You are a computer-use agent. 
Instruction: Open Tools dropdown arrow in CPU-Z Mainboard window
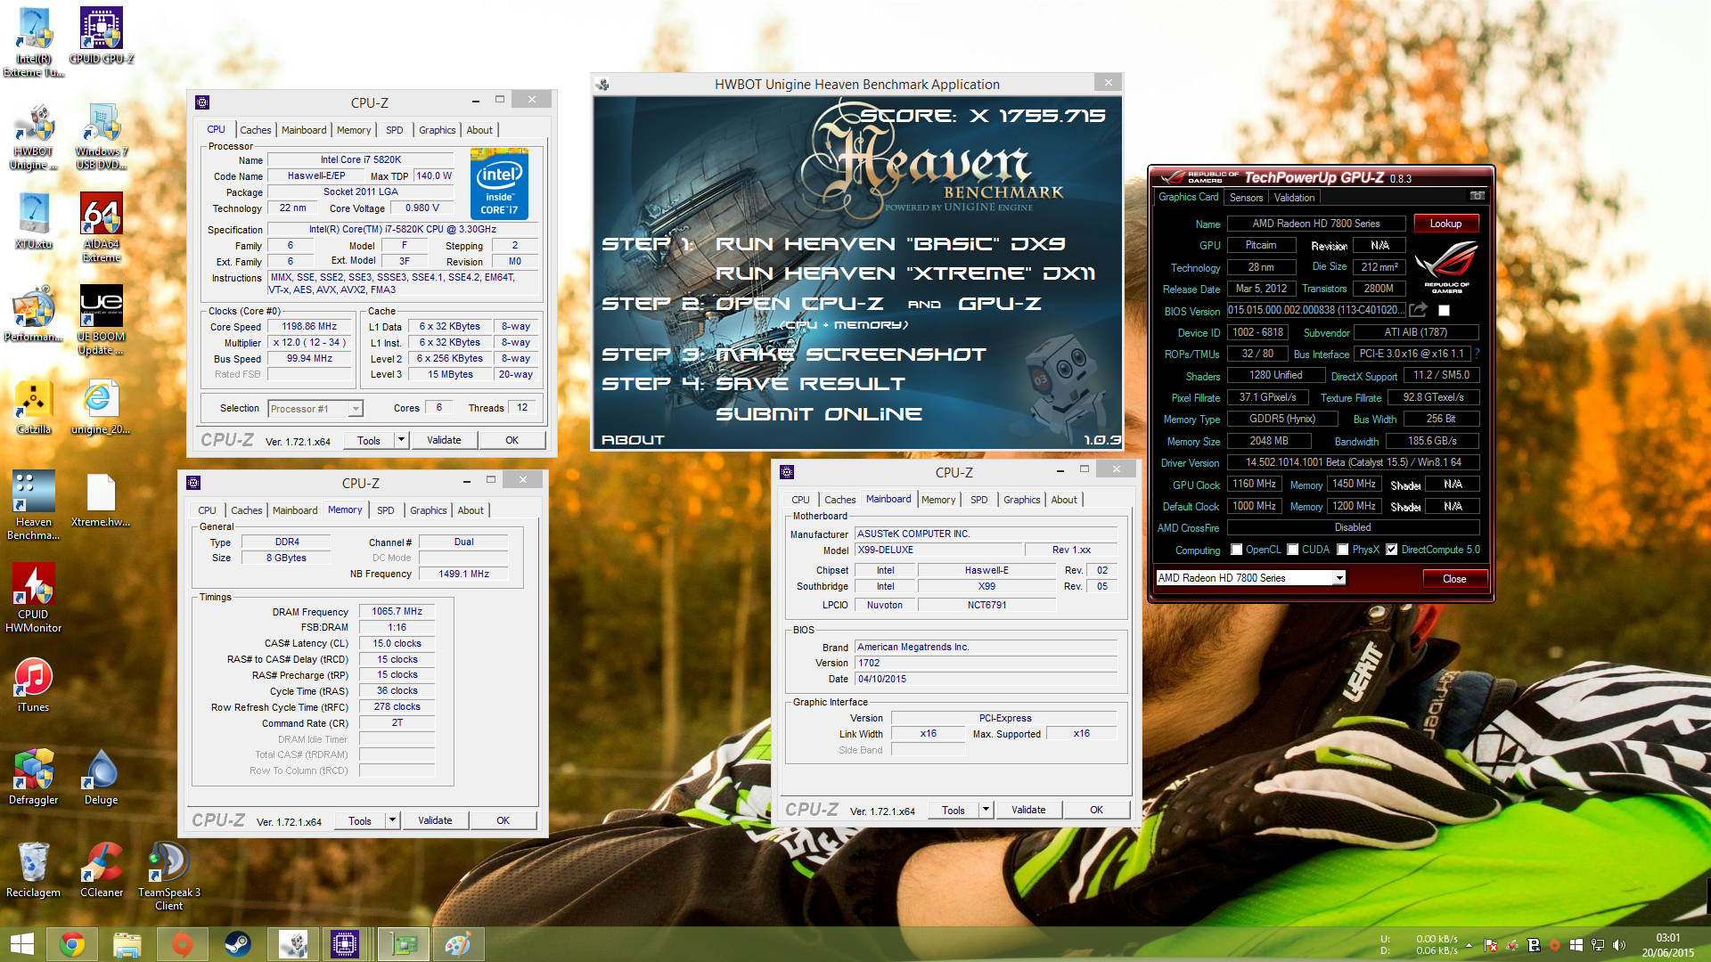(986, 810)
